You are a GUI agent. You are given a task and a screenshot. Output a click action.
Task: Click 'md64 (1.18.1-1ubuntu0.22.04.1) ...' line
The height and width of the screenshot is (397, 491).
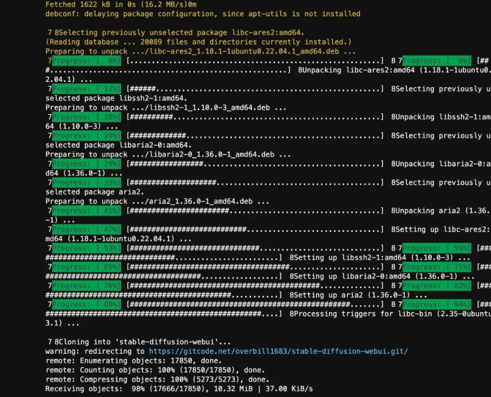pyautogui.click(x=118, y=239)
